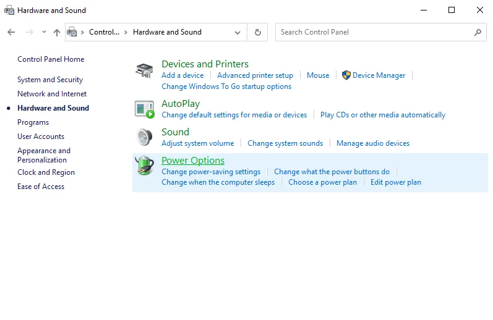Open the Sound heading link
493x320 pixels.
(176, 132)
